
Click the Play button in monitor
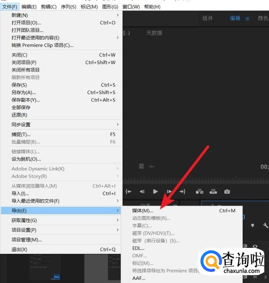(x=155, y=191)
